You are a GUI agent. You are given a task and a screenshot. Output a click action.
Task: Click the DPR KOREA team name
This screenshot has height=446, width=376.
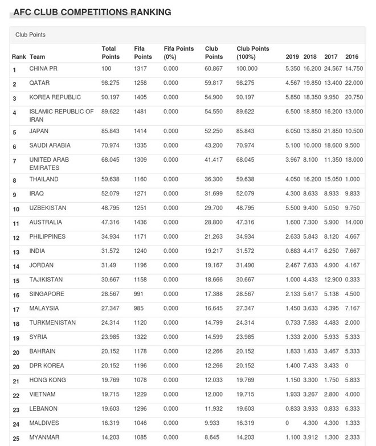46,366
